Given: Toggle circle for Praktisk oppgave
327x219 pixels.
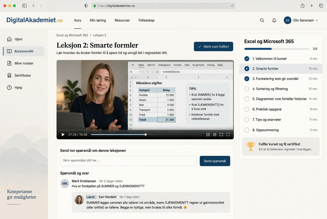Looking at the screenshot, I should [247, 109].
